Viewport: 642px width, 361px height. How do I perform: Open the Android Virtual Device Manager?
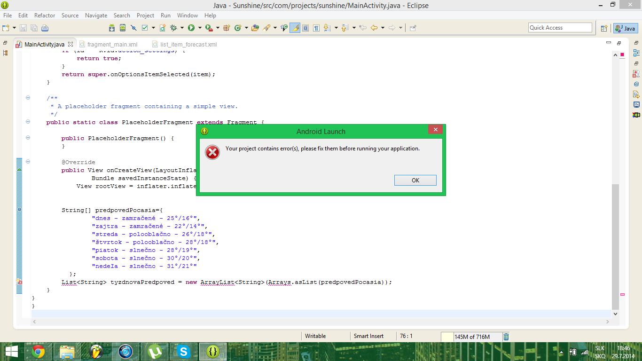(x=123, y=28)
